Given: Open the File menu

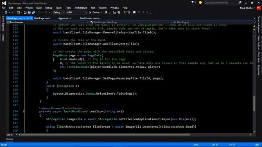Looking at the screenshot, I should point(4,8).
